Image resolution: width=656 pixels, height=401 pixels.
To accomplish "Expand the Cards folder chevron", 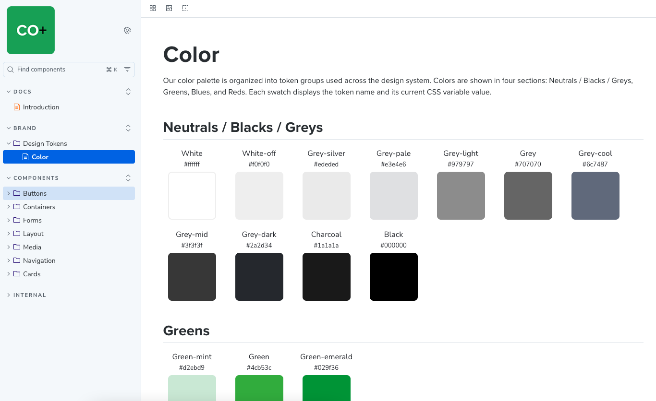I will tap(9, 274).
